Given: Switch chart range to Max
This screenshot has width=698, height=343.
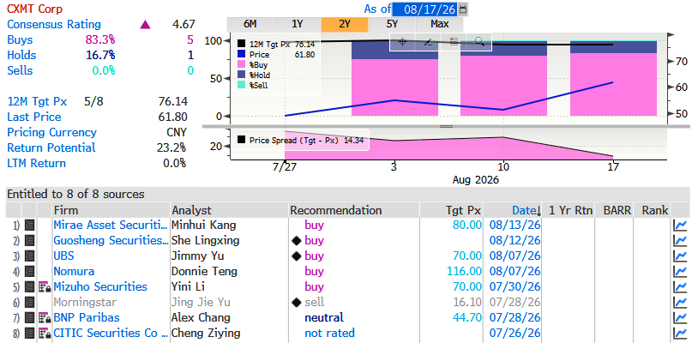Looking at the screenshot, I should 440,24.
